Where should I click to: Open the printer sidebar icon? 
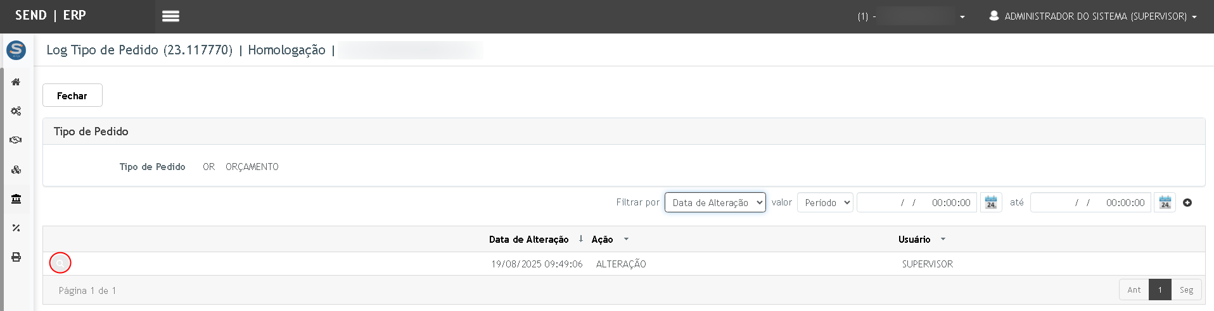tap(16, 257)
